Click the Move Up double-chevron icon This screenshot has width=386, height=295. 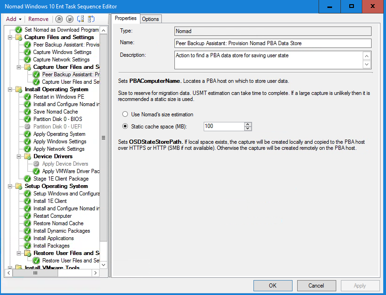point(59,19)
